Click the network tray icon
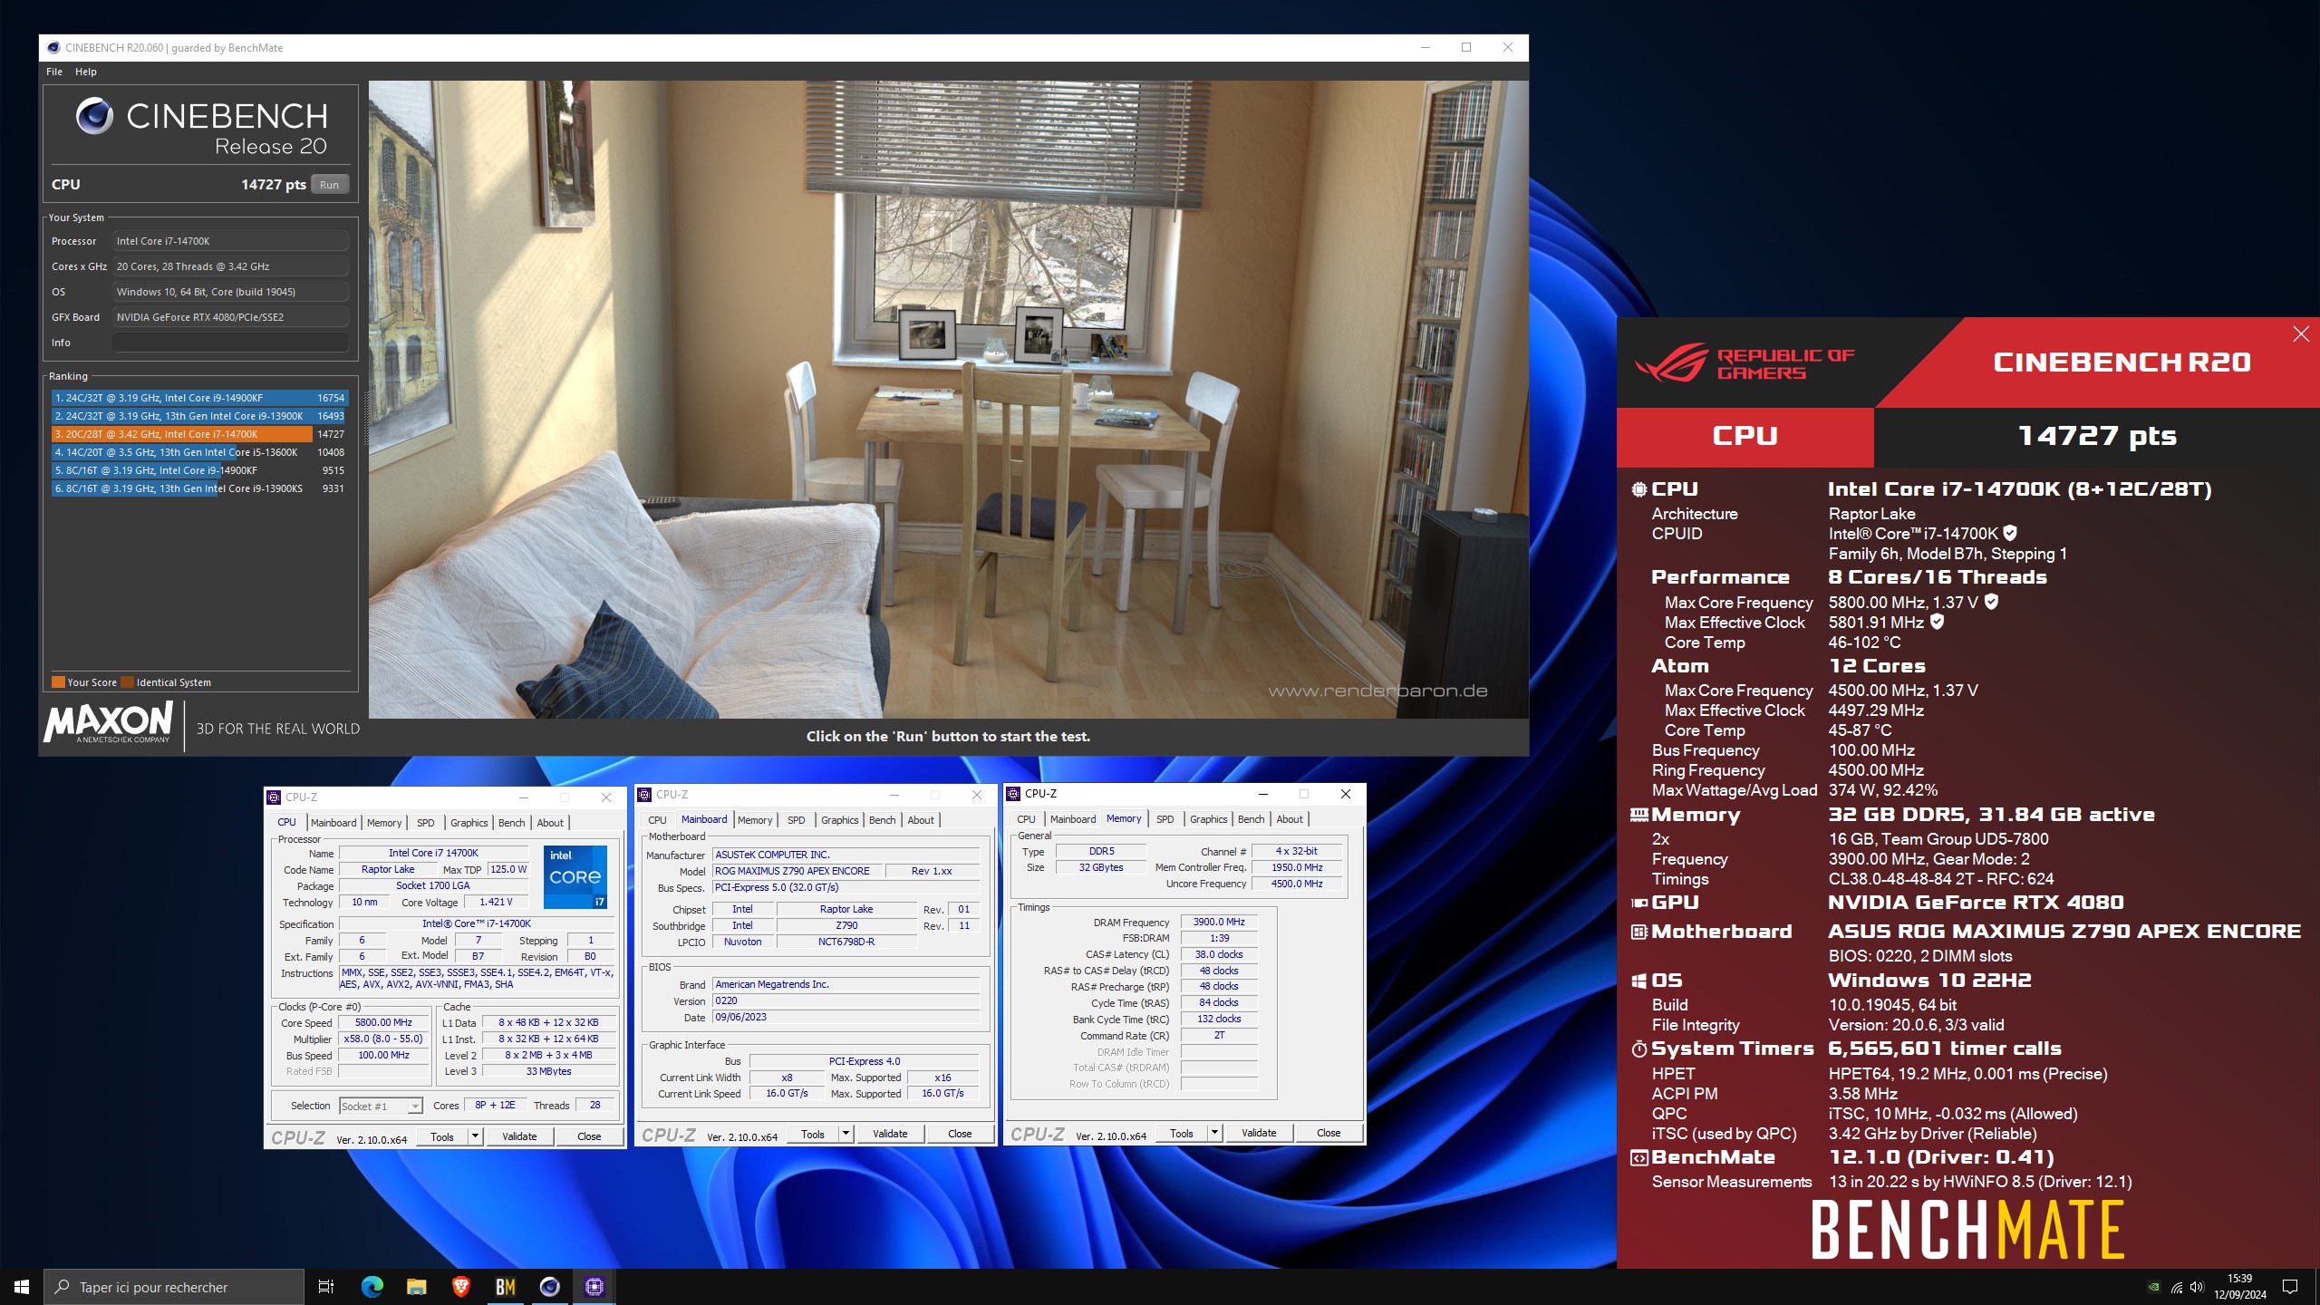Viewport: 2320px width, 1305px height. click(x=2176, y=1287)
